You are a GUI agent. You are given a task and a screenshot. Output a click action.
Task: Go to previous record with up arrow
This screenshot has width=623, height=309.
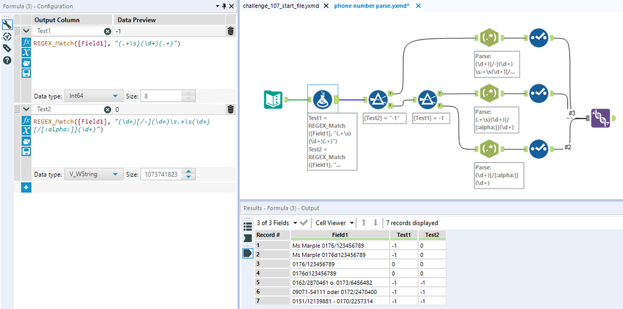click(x=363, y=223)
